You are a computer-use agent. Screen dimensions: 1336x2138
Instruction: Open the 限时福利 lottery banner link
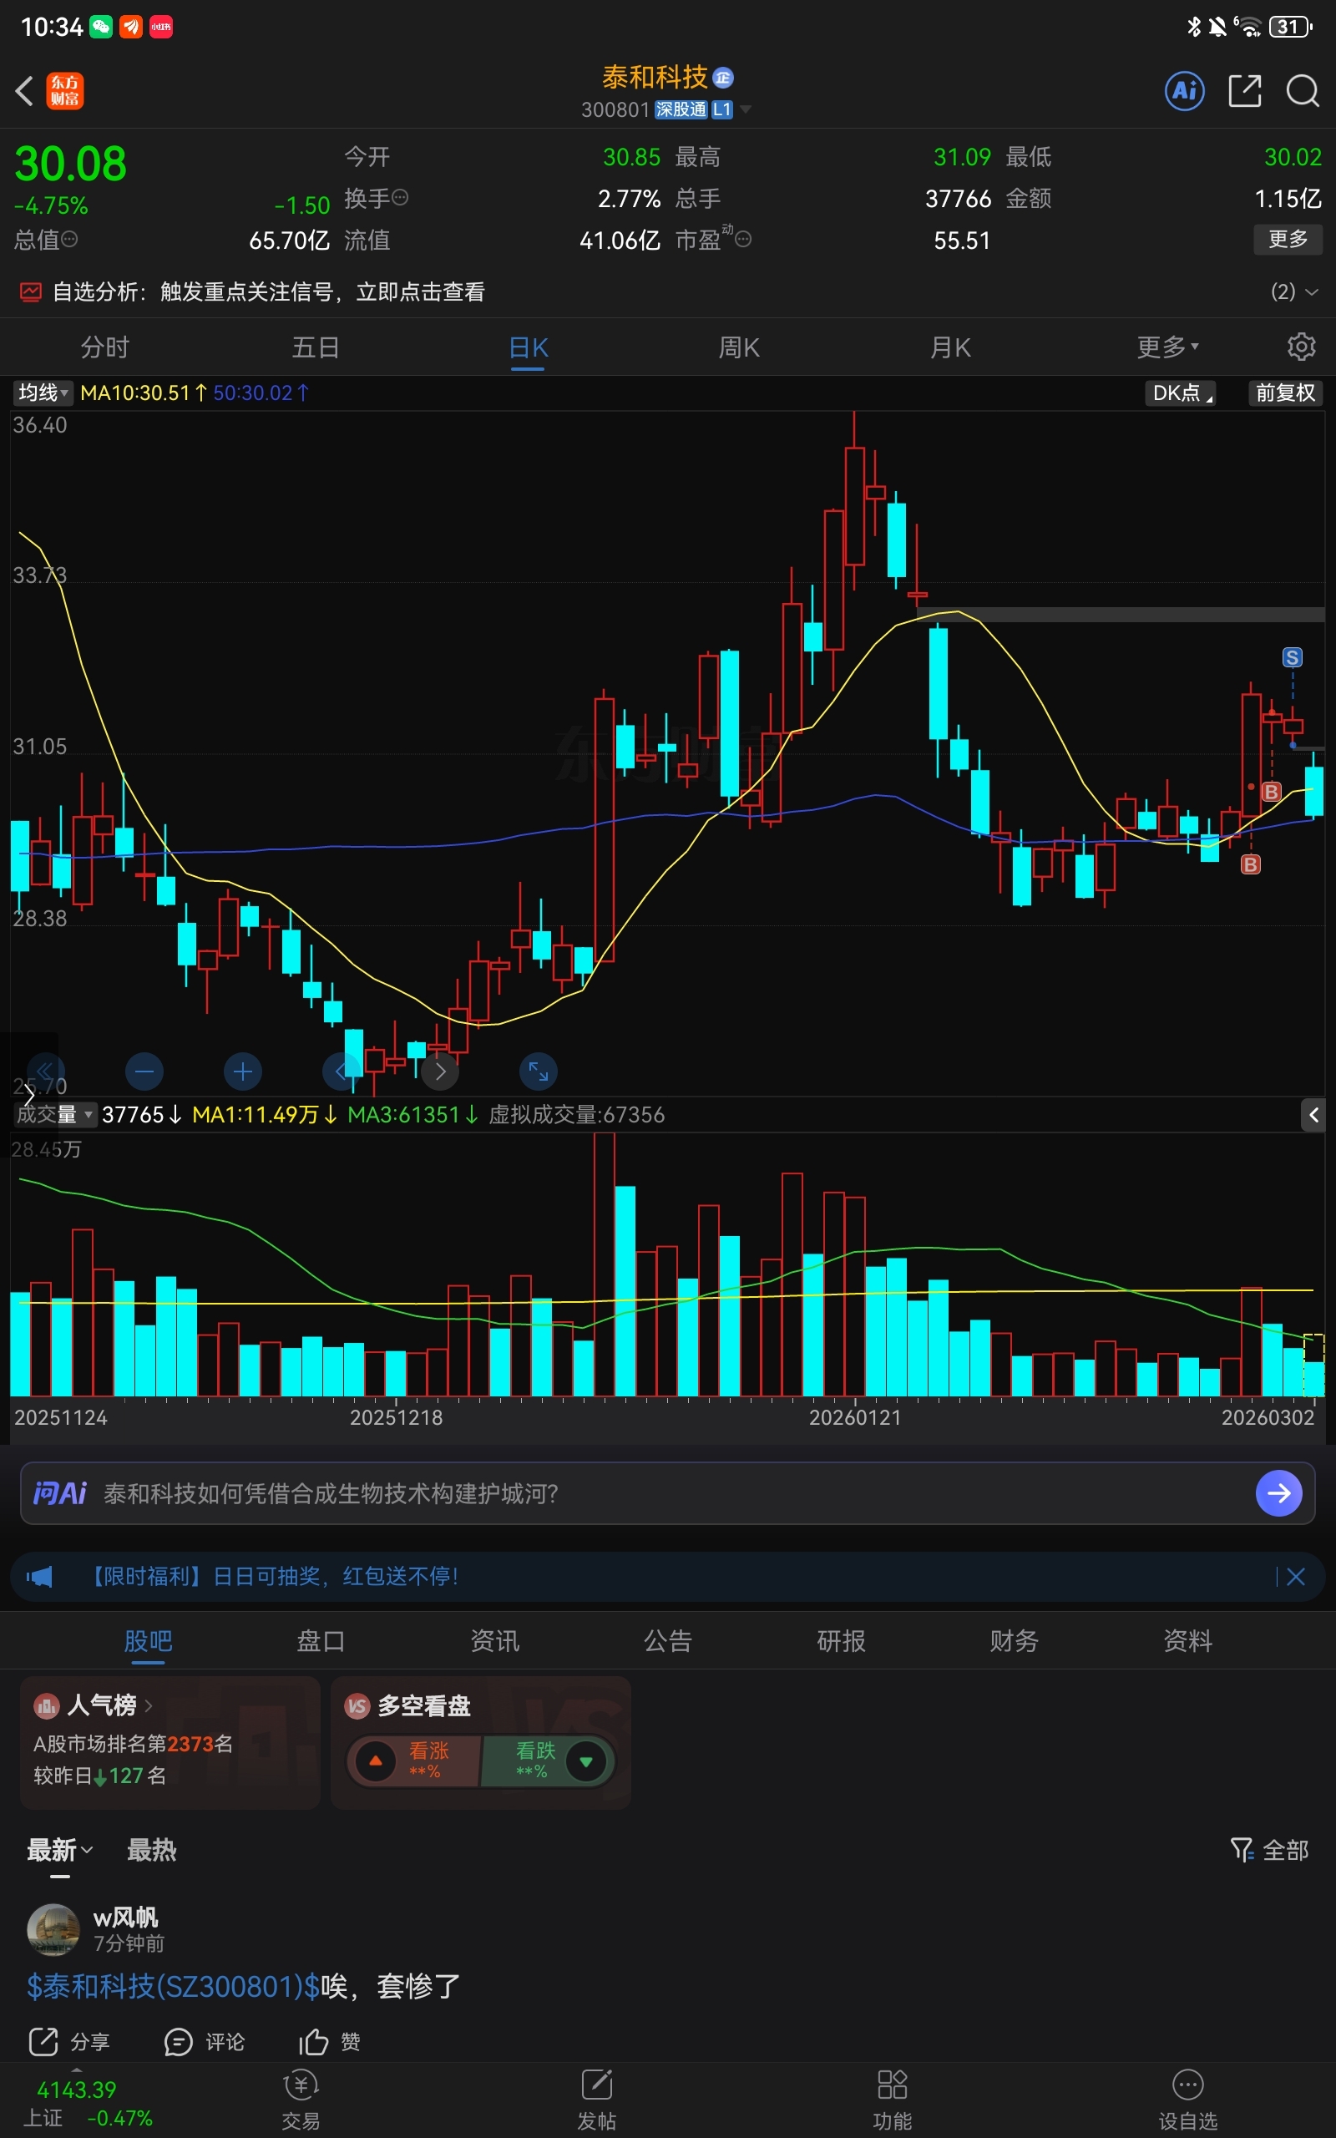pyautogui.click(x=275, y=1577)
